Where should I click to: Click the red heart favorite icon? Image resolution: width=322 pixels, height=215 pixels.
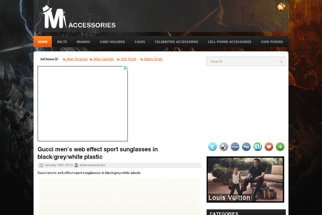point(269,147)
